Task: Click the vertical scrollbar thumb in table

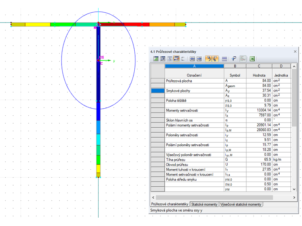Action: click(294, 98)
